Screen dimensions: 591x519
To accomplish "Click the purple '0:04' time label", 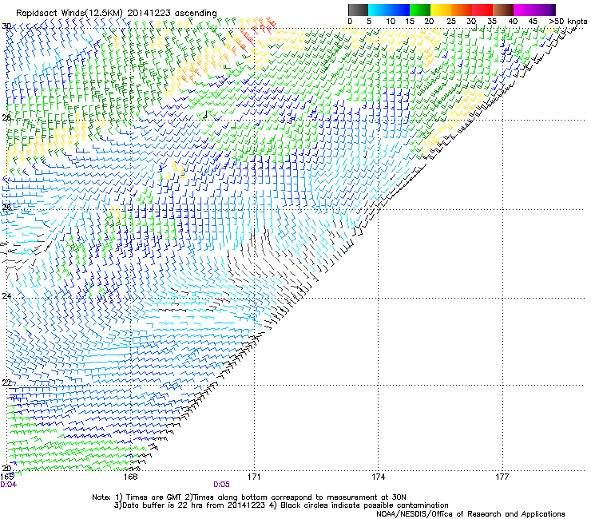I will [x=8, y=485].
